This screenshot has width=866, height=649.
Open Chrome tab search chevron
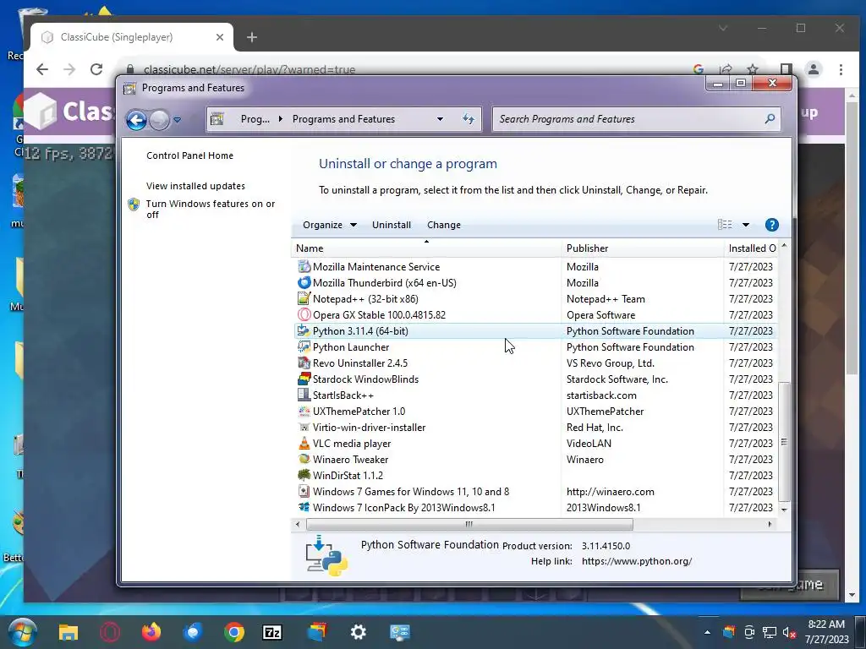pos(722,28)
